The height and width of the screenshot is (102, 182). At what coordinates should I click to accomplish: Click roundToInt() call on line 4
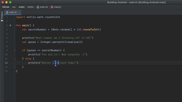92,29
